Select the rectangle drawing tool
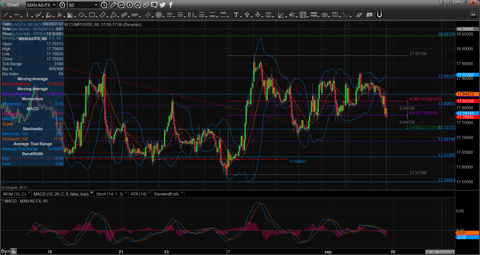This screenshot has height=255, width=480. click(x=92, y=15)
